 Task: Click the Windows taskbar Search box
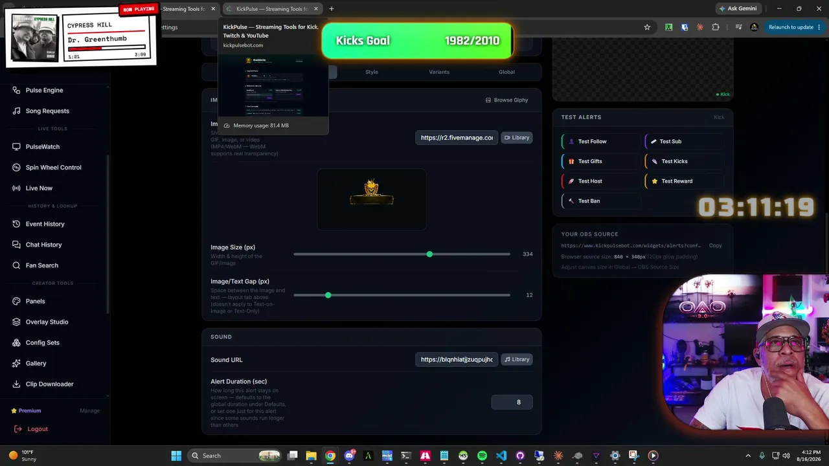click(234, 456)
